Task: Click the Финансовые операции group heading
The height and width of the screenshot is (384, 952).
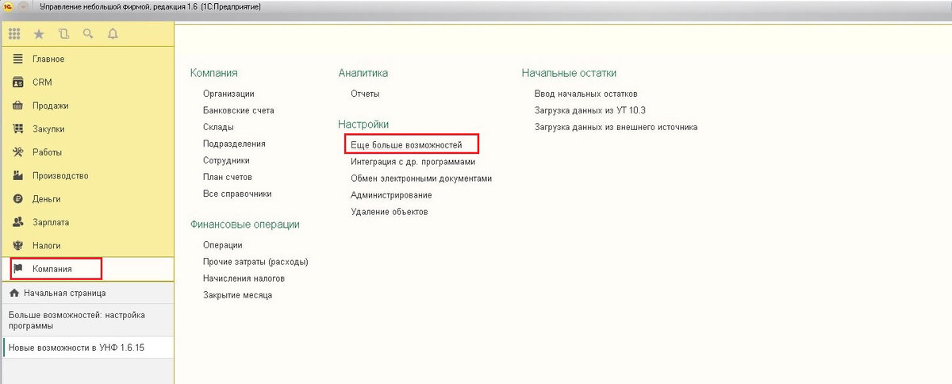Action: [x=245, y=225]
